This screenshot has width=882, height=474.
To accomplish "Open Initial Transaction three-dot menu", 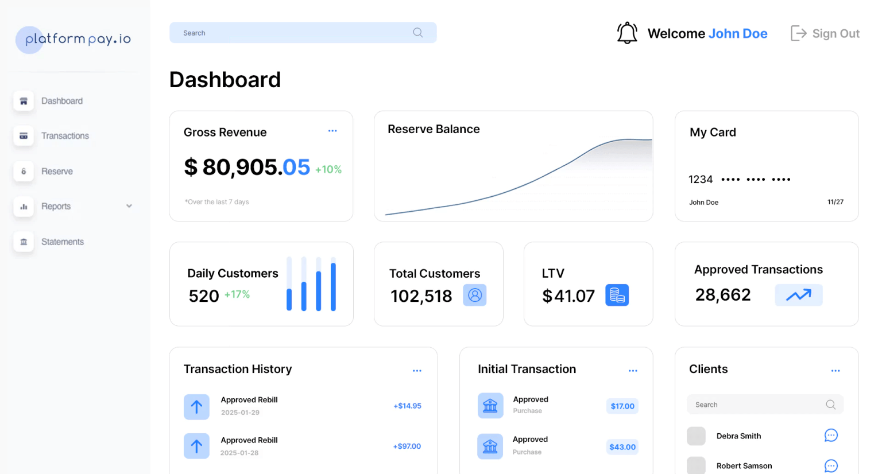I will point(633,371).
